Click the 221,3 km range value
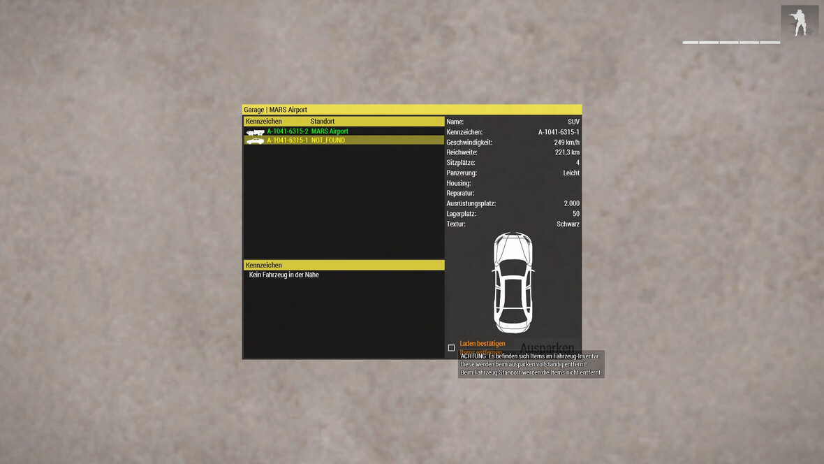The height and width of the screenshot is (464, 824). pyautogui.click(x=567, y=152)
